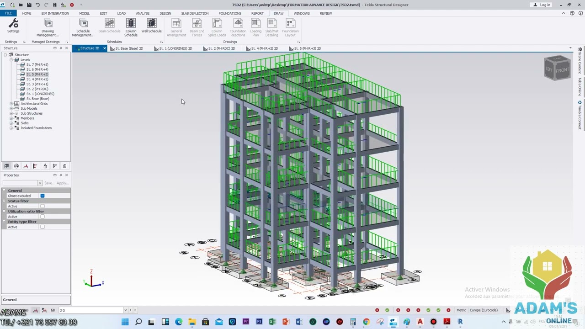Close the Structure 3D view tab

[x=105, y=48]
